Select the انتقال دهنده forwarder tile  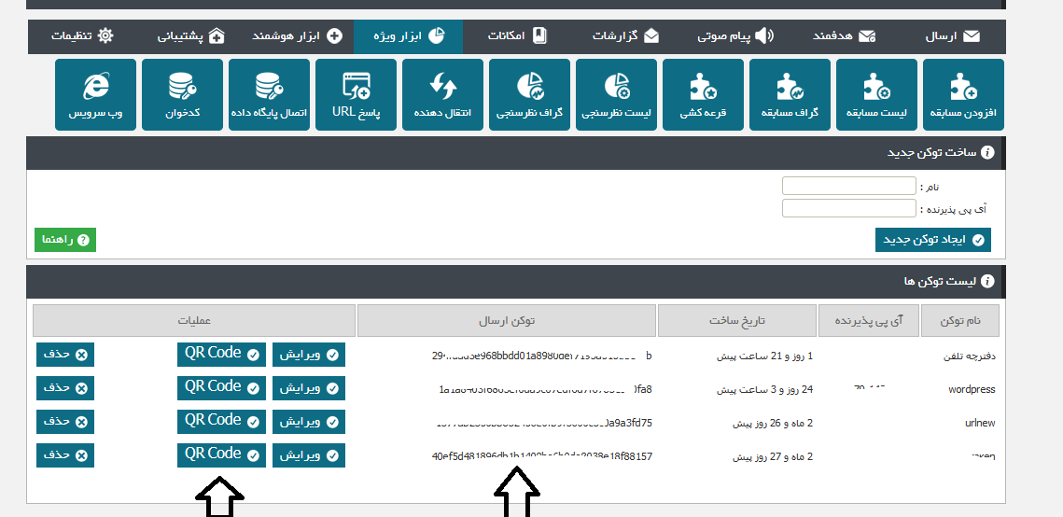[x=442, y=94]
